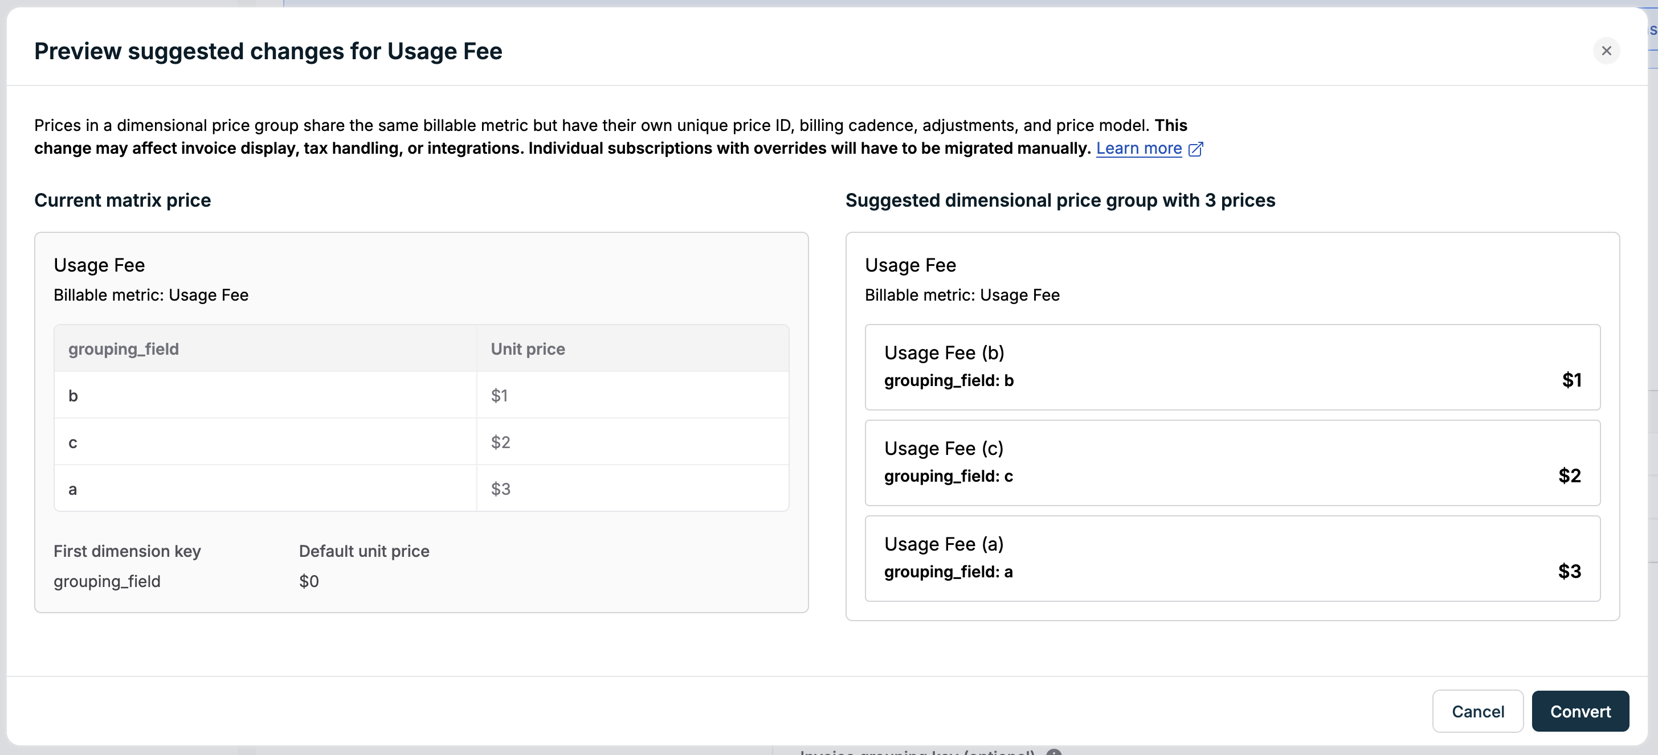Click the First dimension key grouping_field value
The height and width of the screenshot is (755, 1658).
(x=107, y=581)
